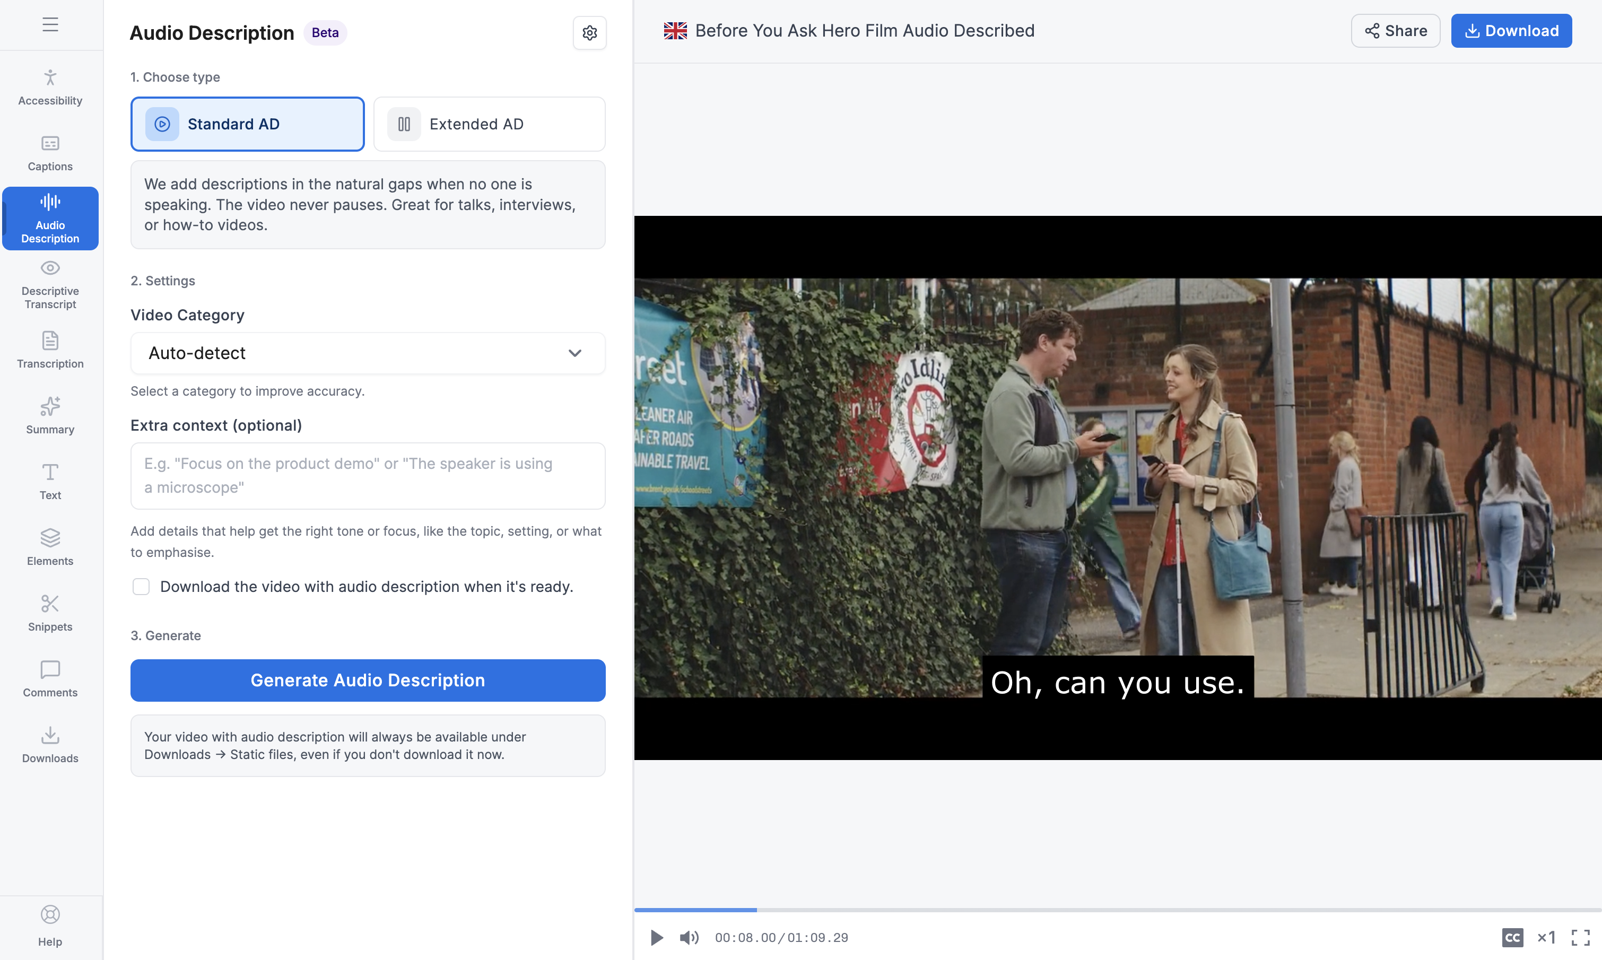Viewport: 1602px width, 960px height.
Task: Switch to the Downloads section
Action: click(50, 744)
